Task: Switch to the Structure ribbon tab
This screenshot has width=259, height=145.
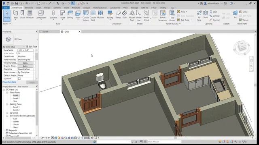Action: (x=29, y=8)
